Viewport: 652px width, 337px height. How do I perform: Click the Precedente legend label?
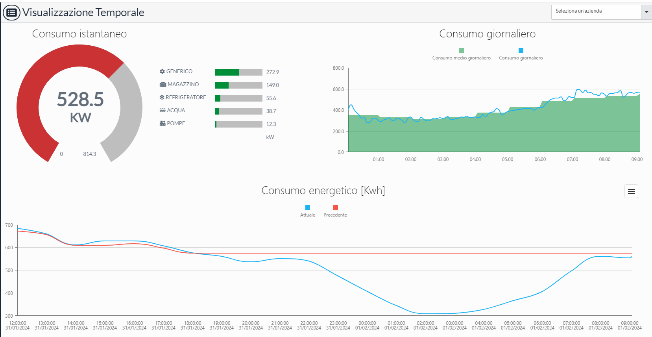[x=335, y=215]
